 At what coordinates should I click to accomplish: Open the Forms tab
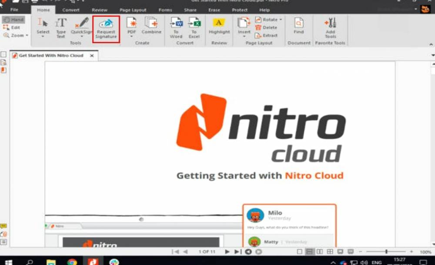(165, 10)
